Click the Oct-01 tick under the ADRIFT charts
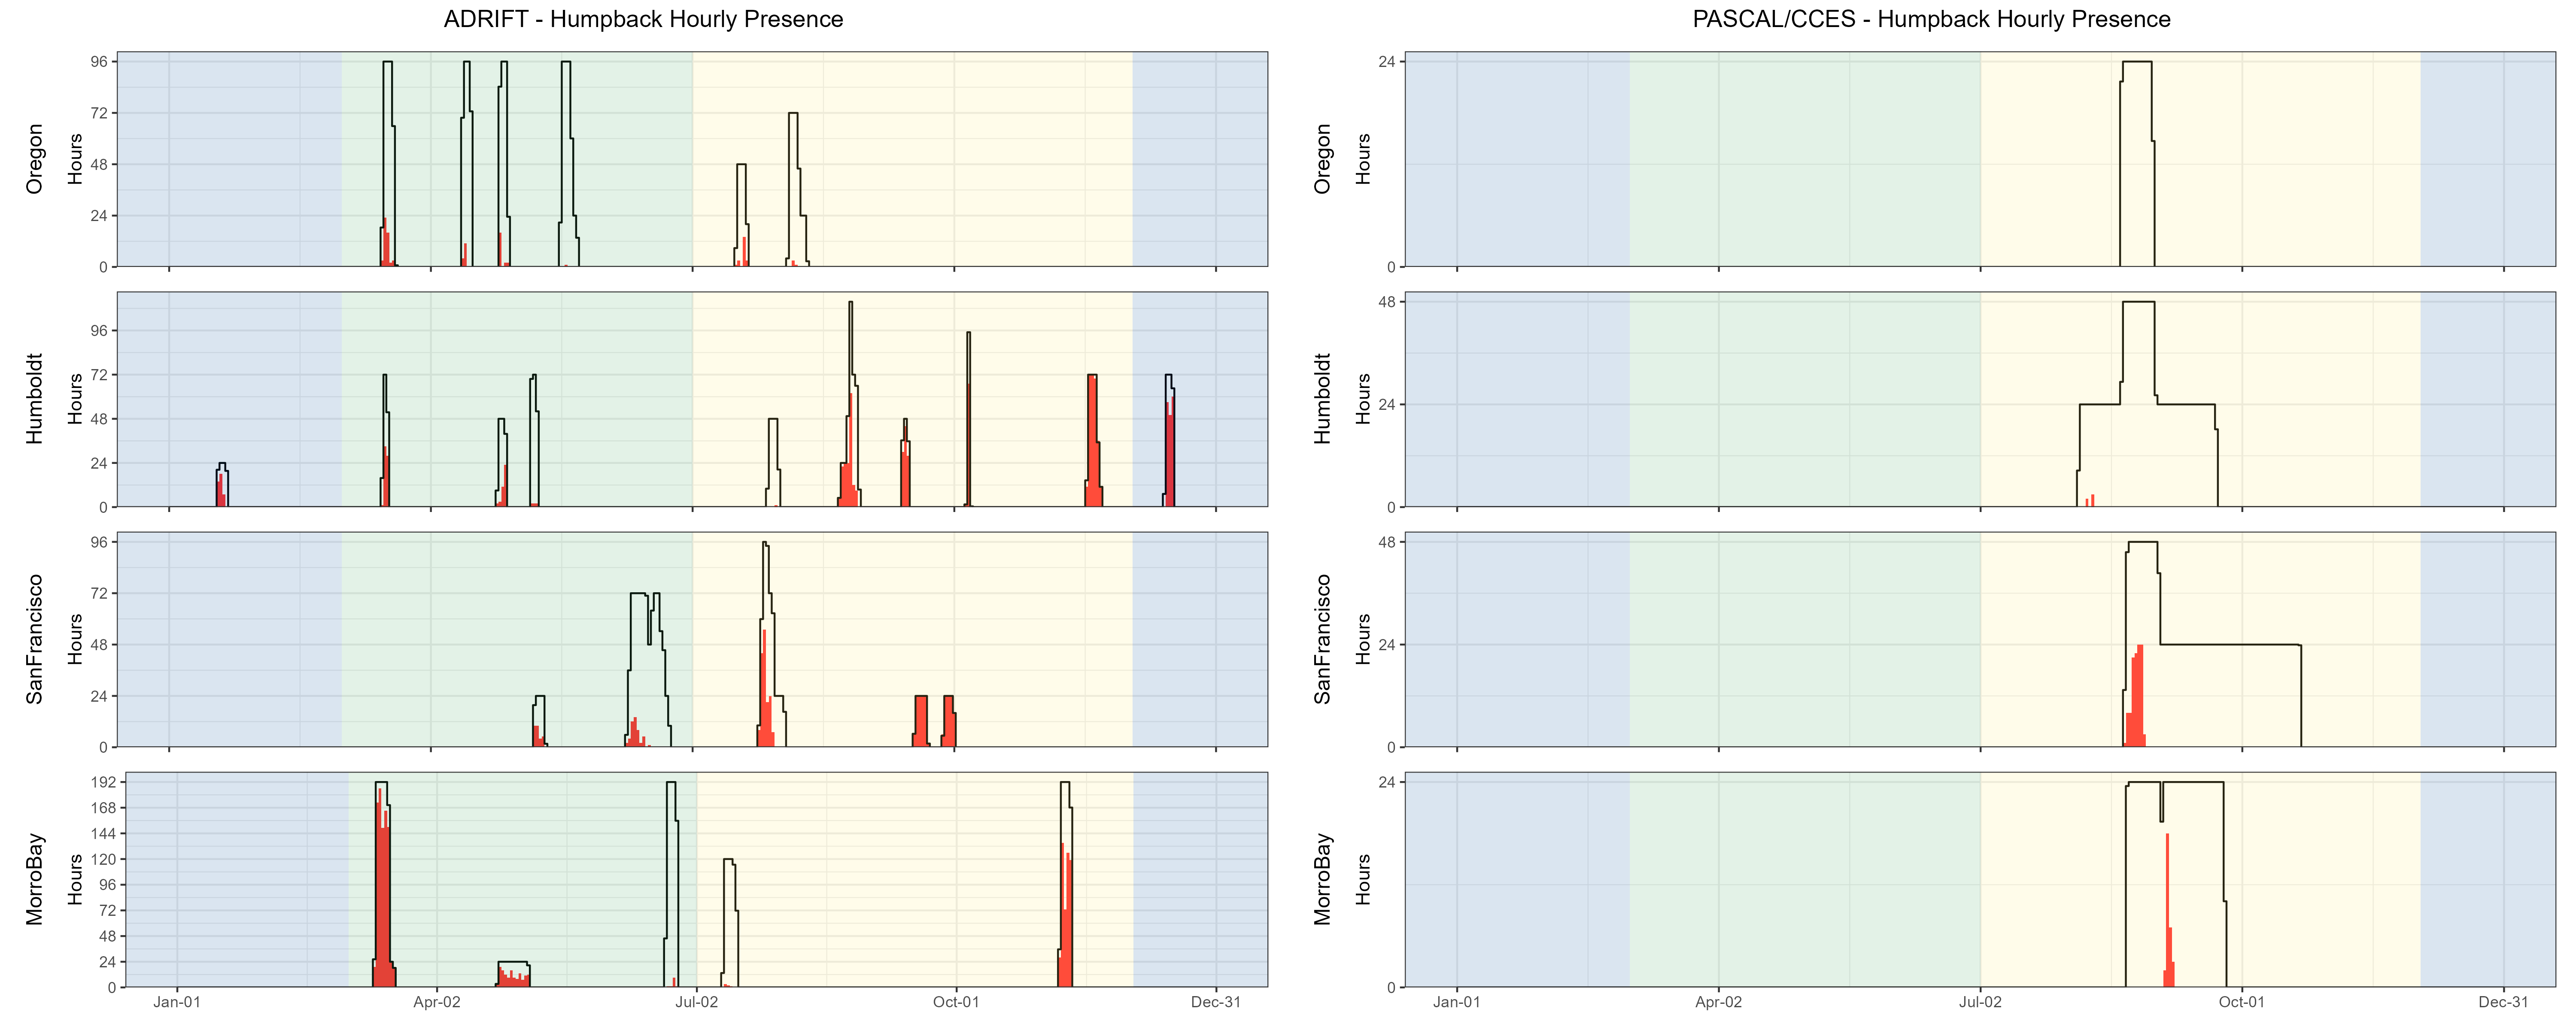The image size is (2576, 1030). click(x=956, y=1002)
